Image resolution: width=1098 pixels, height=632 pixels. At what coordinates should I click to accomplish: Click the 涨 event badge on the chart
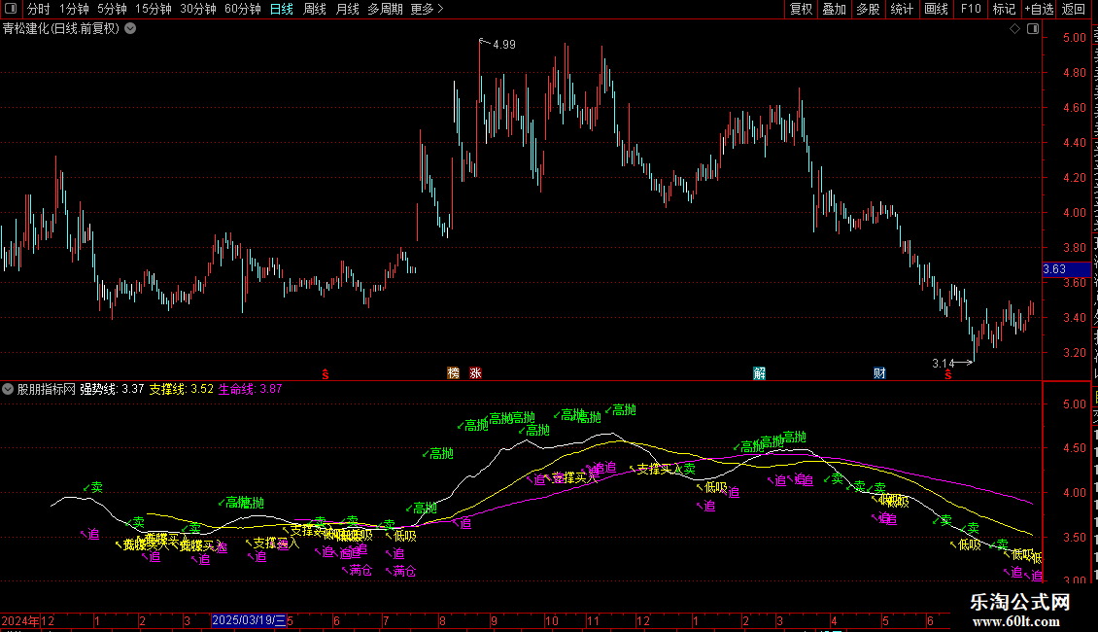click(x=475, y=372)
